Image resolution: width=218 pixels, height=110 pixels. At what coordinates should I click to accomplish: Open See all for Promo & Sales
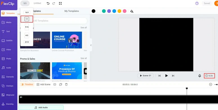(x=84, y=58)
